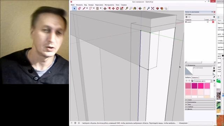Switch to the Изменить materials tab
The height and width of the screenshot is (126, 224).
pos(195,78)
